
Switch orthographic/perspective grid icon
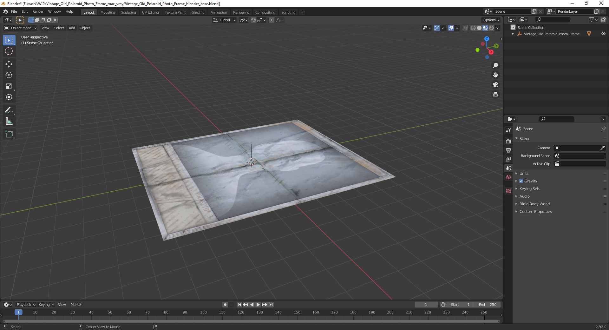click(x=495, y=95)
